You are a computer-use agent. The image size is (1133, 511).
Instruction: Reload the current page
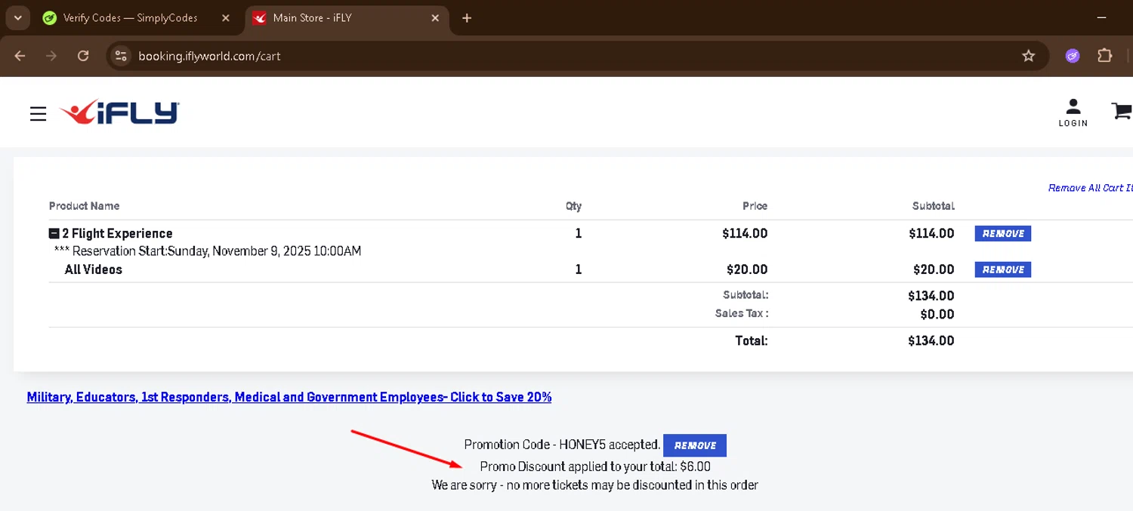[x=83, y=56]
